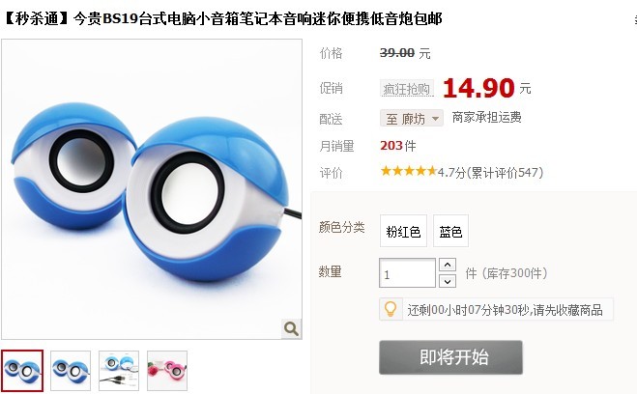Click the dropdown arrow beside 廊坊
The height and width of the screenshot is (394, 637).
(435, 119)
